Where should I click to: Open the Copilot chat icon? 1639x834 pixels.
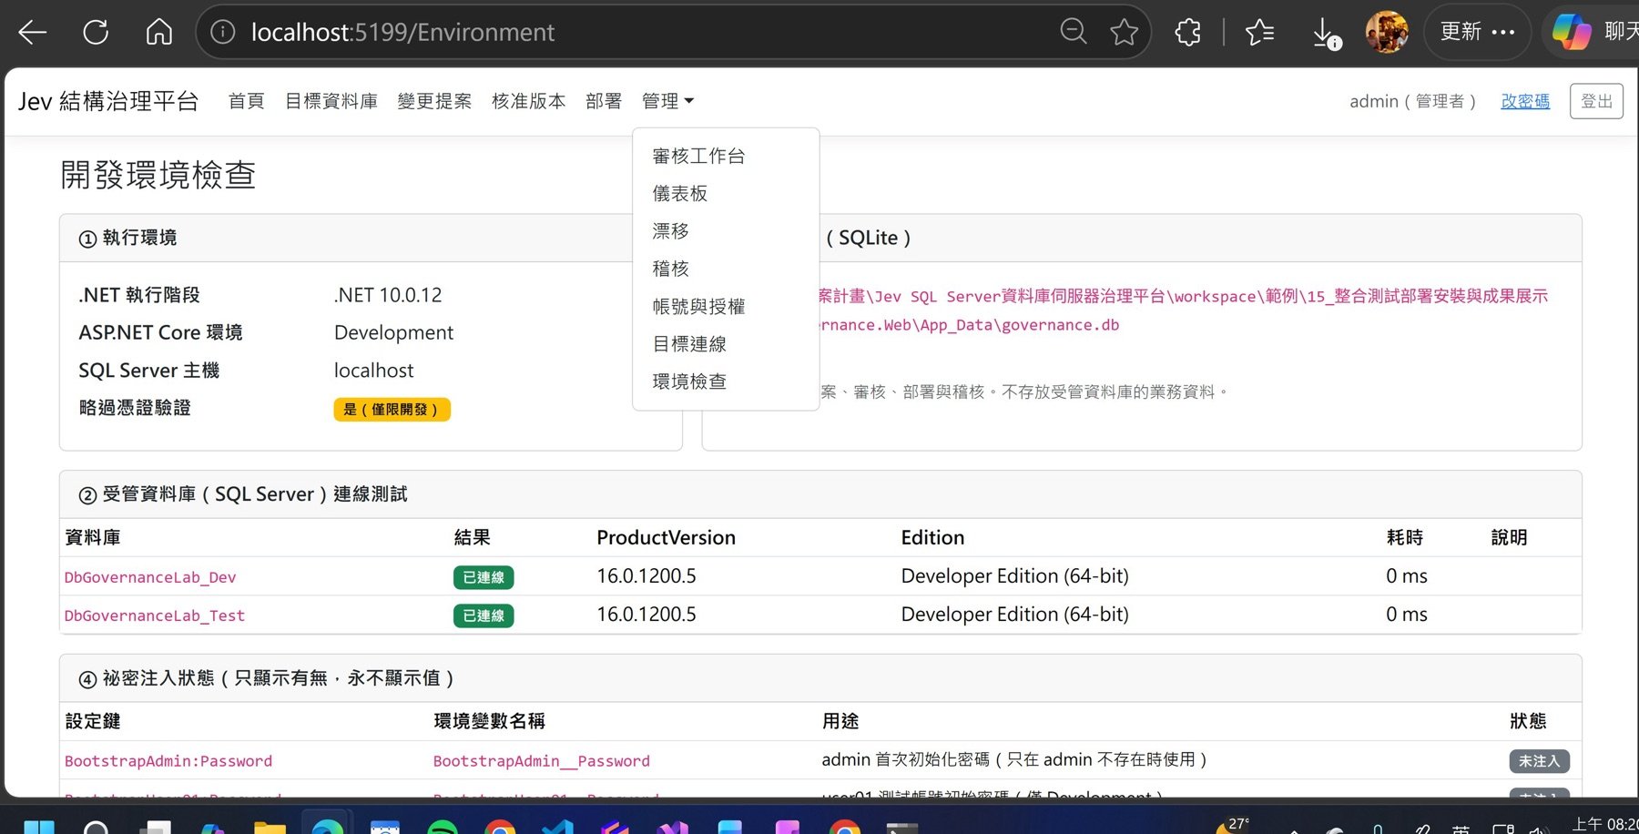click(1572, 32)
